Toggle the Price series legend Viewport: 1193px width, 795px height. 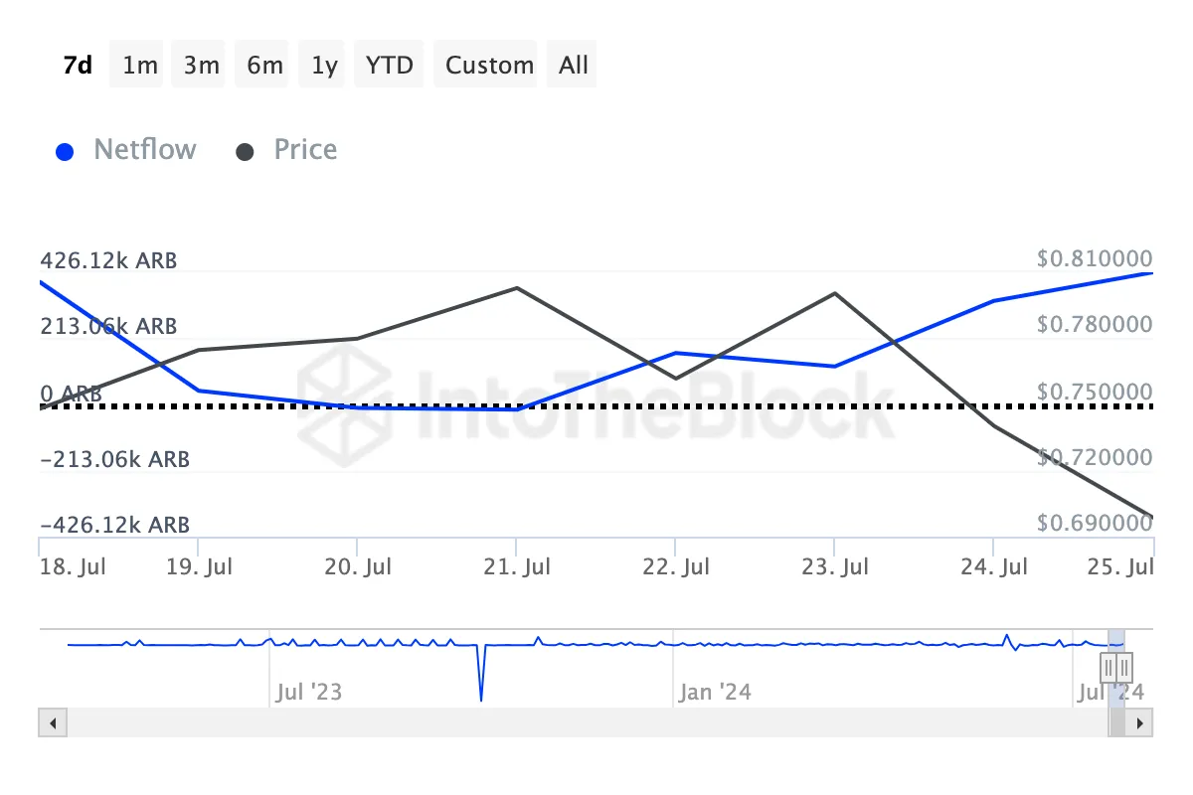point(305,150)
